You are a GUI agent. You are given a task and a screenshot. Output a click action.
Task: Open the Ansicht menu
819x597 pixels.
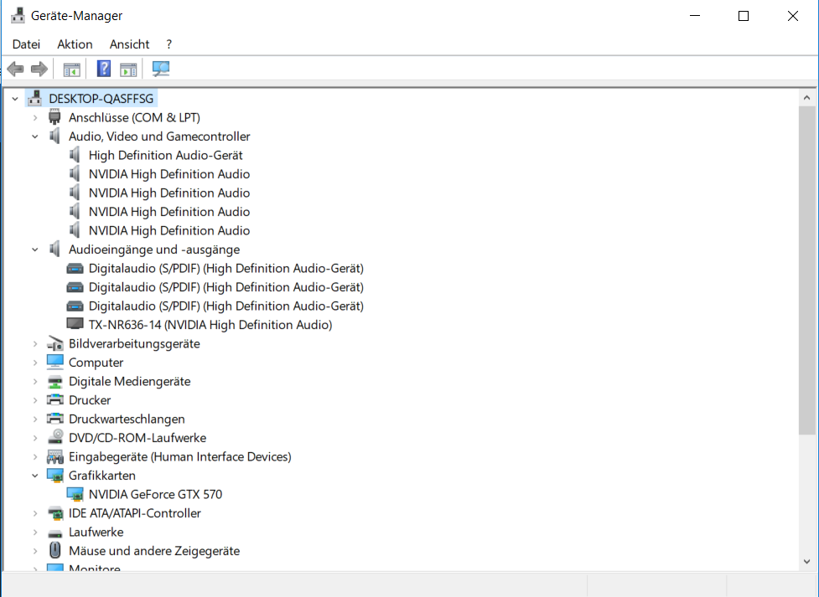tap(129, 44)
